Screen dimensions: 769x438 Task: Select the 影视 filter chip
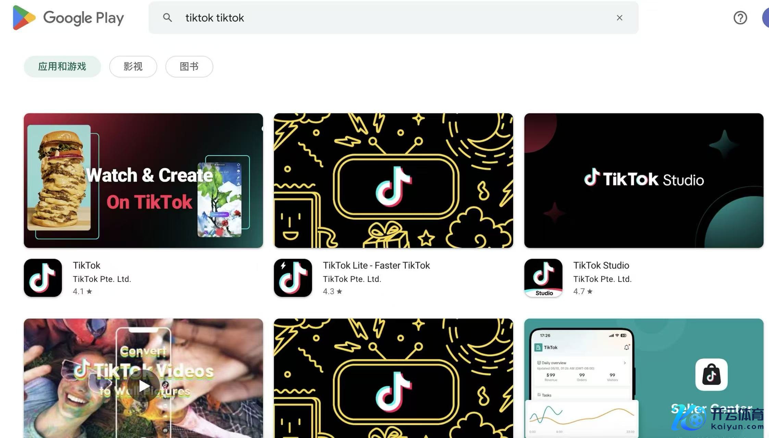point(133,66)
